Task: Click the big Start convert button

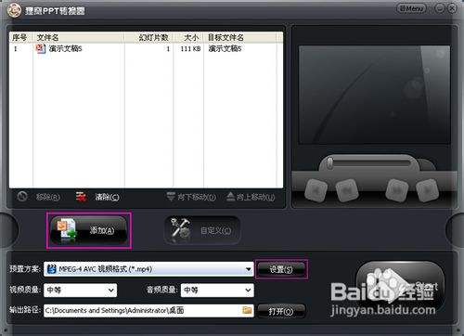Action: point(401,286)
